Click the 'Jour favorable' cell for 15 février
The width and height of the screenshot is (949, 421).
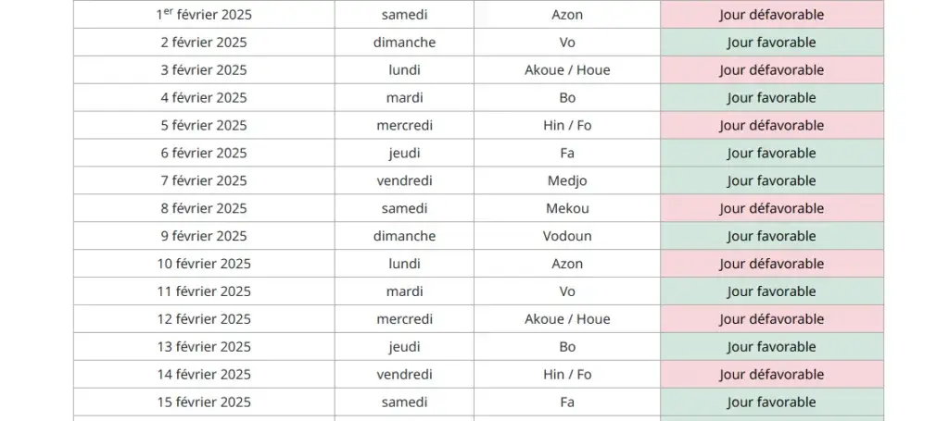point(771,403)
